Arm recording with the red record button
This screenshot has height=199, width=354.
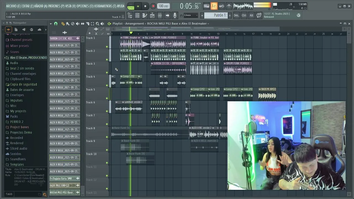tap(153, 6)
